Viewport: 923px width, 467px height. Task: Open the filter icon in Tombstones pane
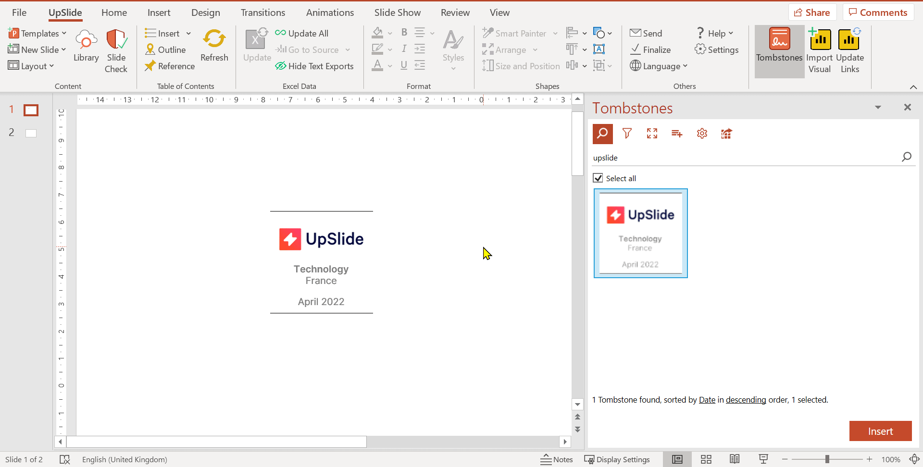[x=627, y=134]
